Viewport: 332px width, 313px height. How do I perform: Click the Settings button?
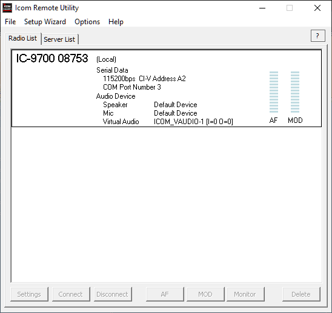29,294
